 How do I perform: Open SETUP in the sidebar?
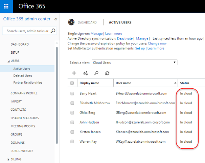point(15,53)
